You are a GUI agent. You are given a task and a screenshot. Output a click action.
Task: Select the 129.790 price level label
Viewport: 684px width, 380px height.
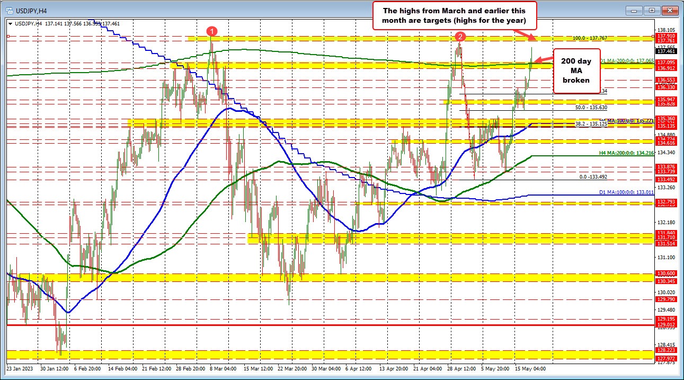(x=665, y=299)
